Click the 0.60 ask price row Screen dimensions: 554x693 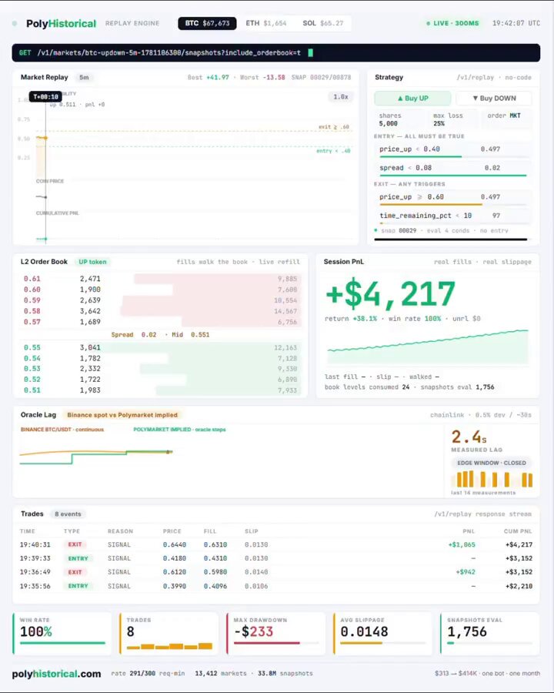160,290
